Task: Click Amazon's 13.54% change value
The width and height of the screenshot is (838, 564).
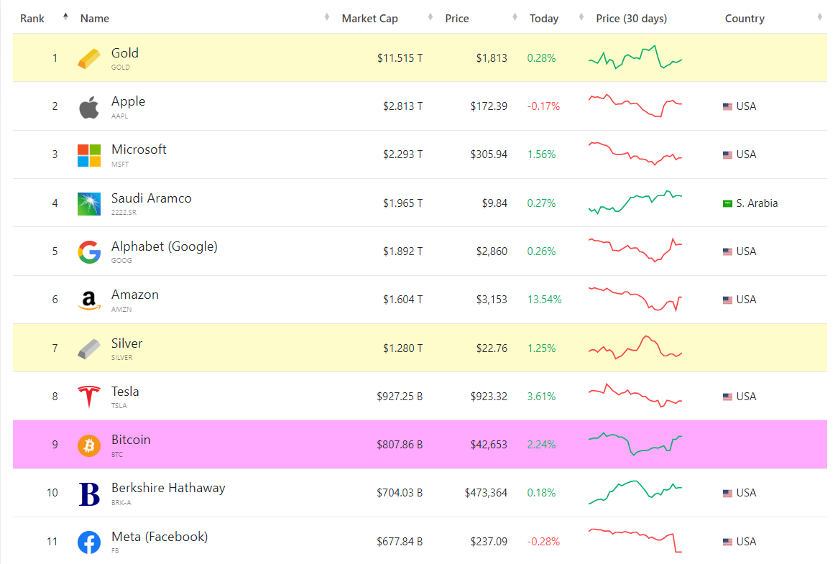Action: (x=545, y=300)
